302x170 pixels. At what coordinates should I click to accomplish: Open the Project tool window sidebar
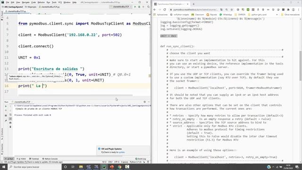click(2, 16)
